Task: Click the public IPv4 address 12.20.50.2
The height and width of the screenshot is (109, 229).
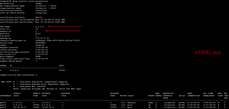Action: click(x=19, y=107)
